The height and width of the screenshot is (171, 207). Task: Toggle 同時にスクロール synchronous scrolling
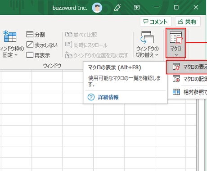point(86,45)
